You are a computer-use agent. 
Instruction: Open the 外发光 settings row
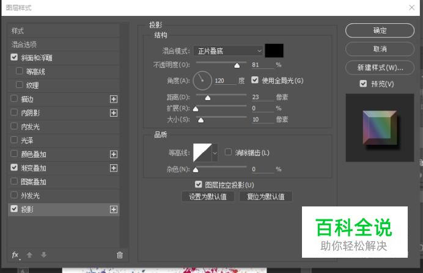coord(64,195)
